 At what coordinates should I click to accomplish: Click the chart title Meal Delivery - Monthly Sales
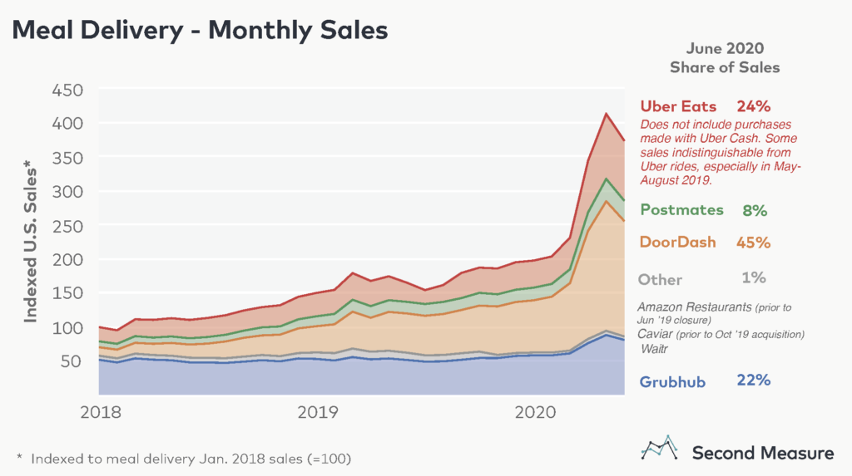click(x=200, y=31)
